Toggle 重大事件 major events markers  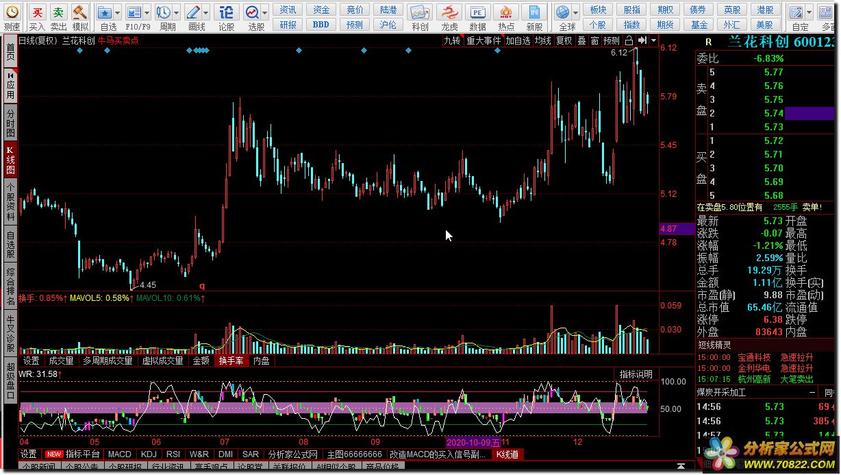click(484, 40)
